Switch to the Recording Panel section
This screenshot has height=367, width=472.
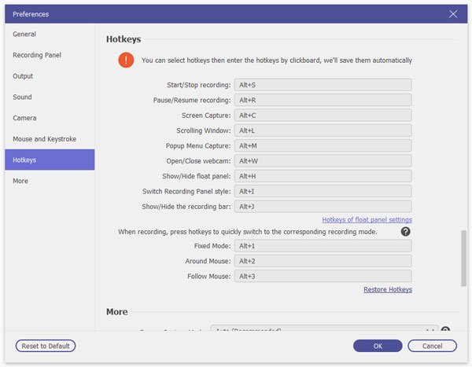(x=37, y=55)
